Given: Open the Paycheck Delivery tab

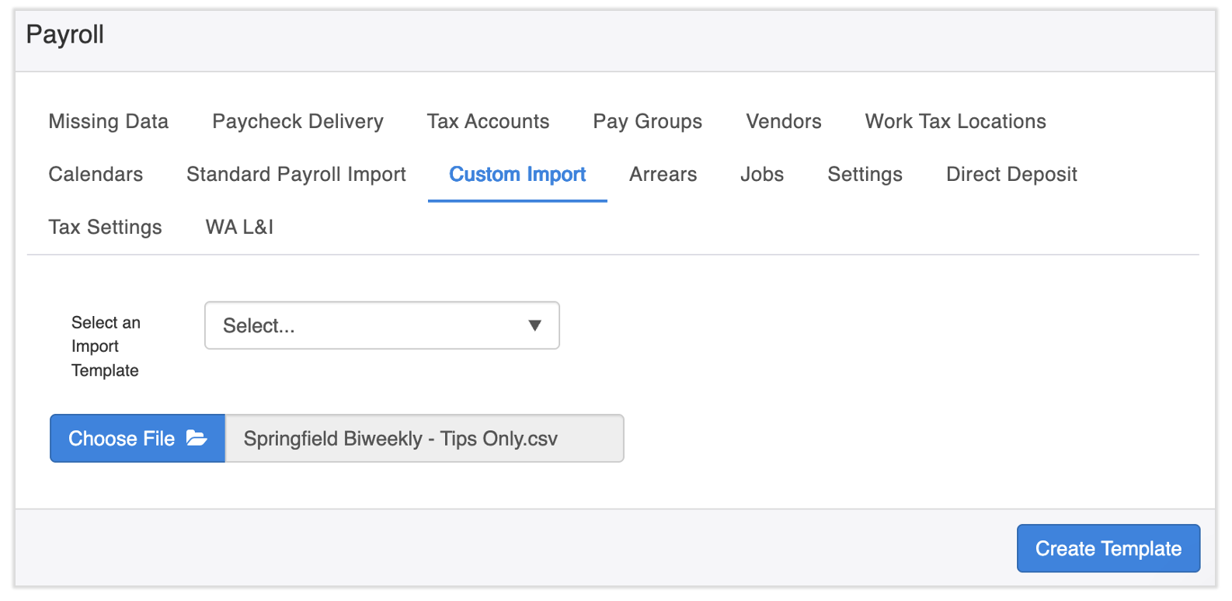Looking at the screenshot, I should [298, 122].
